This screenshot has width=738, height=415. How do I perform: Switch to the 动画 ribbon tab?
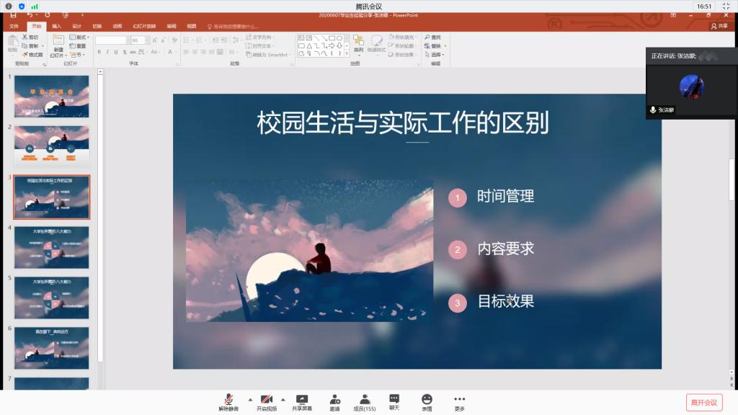[117, 27]
